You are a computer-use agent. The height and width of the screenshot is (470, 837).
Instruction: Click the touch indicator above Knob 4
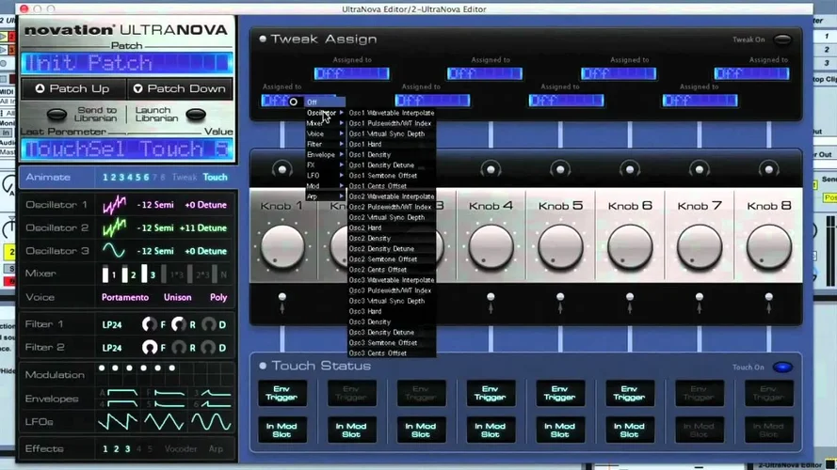coord(491,169)
